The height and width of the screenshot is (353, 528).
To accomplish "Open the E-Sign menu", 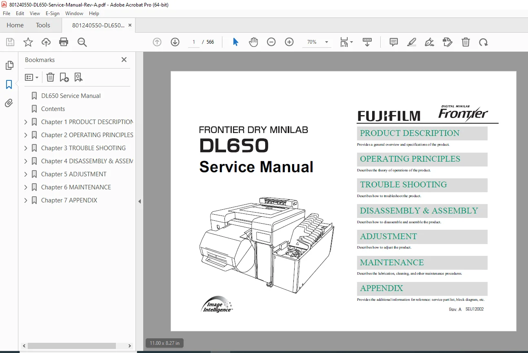I will (x=53, y=13).
